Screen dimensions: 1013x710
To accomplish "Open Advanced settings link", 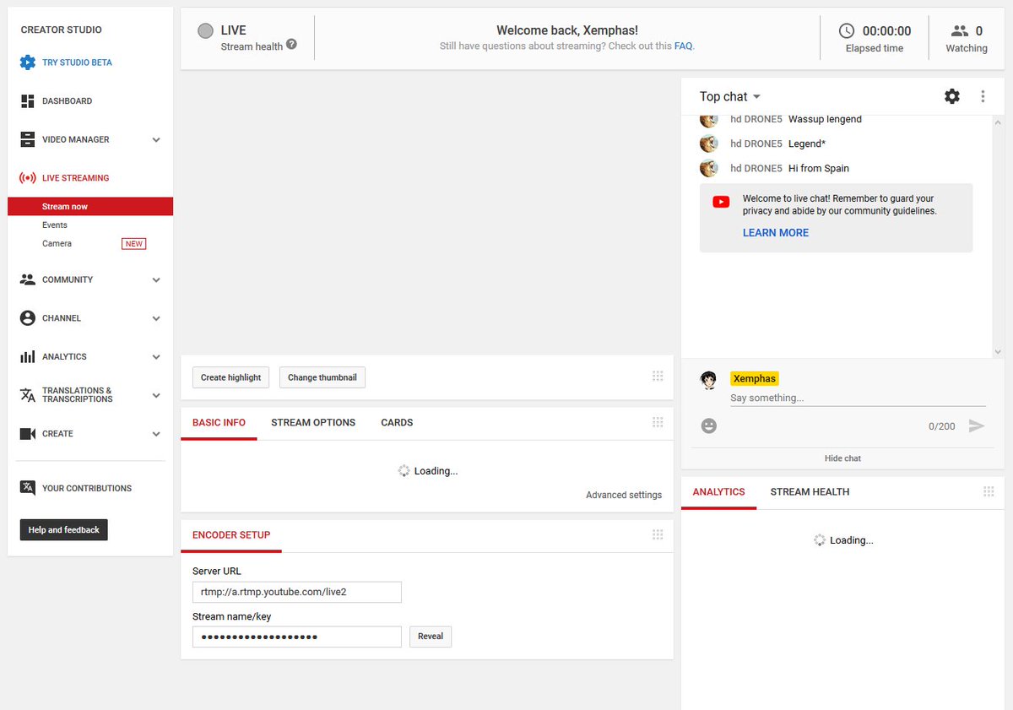I will point(624,495).
